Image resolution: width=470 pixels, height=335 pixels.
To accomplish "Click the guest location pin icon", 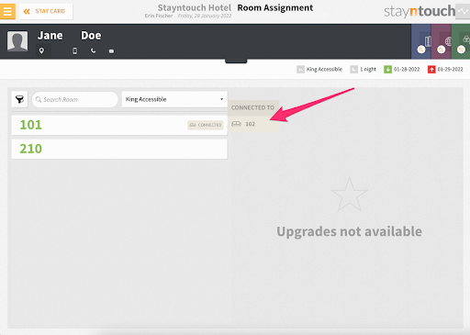I will [41, 50].
